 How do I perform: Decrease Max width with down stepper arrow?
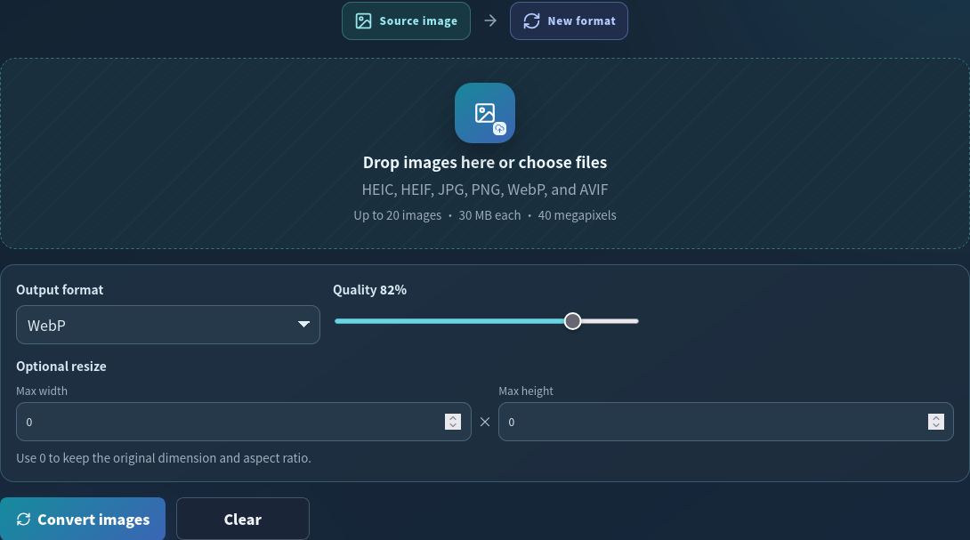tap(453, 426)
